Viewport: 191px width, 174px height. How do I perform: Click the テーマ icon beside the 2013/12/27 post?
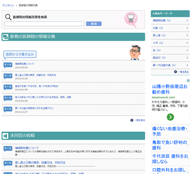[x=8, y=110]
